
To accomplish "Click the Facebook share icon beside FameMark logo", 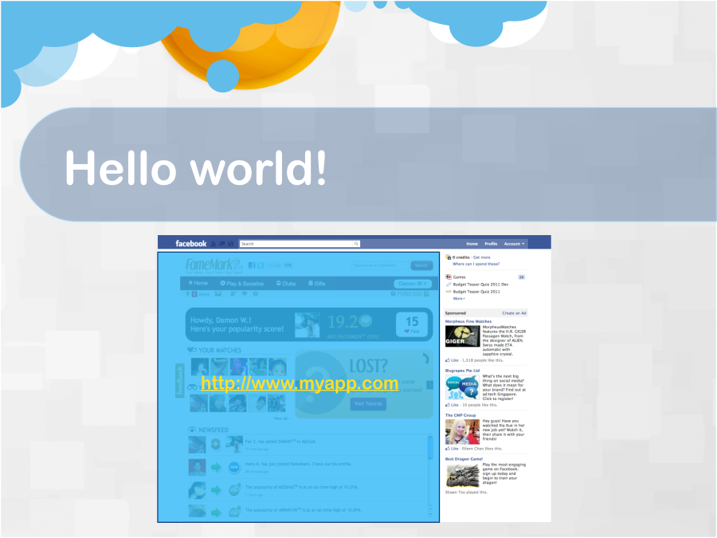I will point(252,265).
